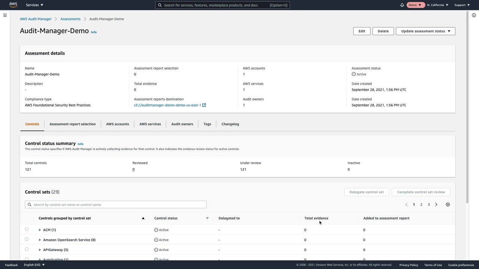Click the Assessment details panel heading
Viewport: 479px width, 269px height.
(x=45, y=53)
